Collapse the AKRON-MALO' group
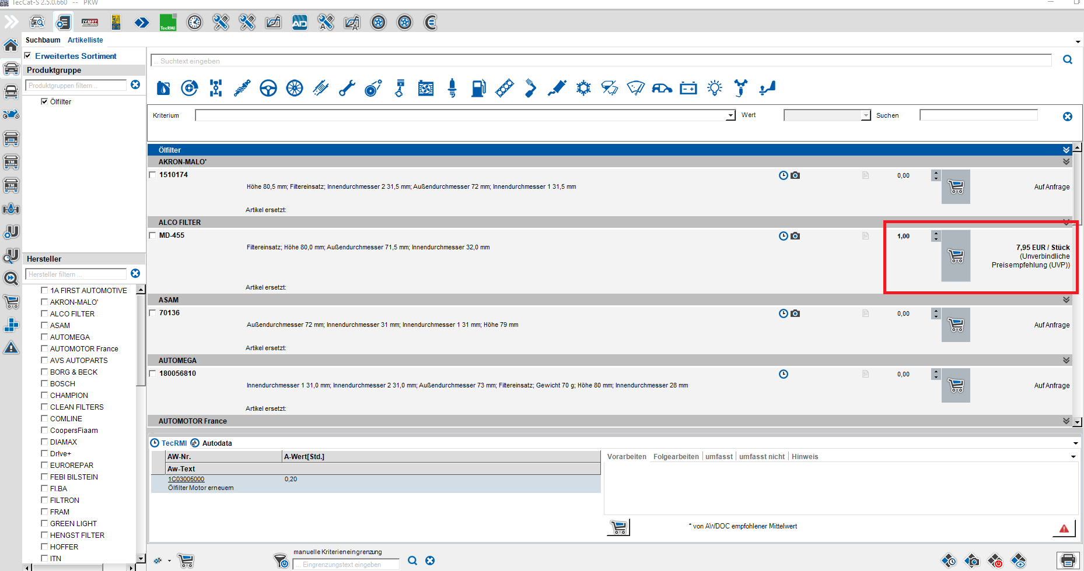The width and height of the screenshot is (1084, 571). (x=1066, y=162)
